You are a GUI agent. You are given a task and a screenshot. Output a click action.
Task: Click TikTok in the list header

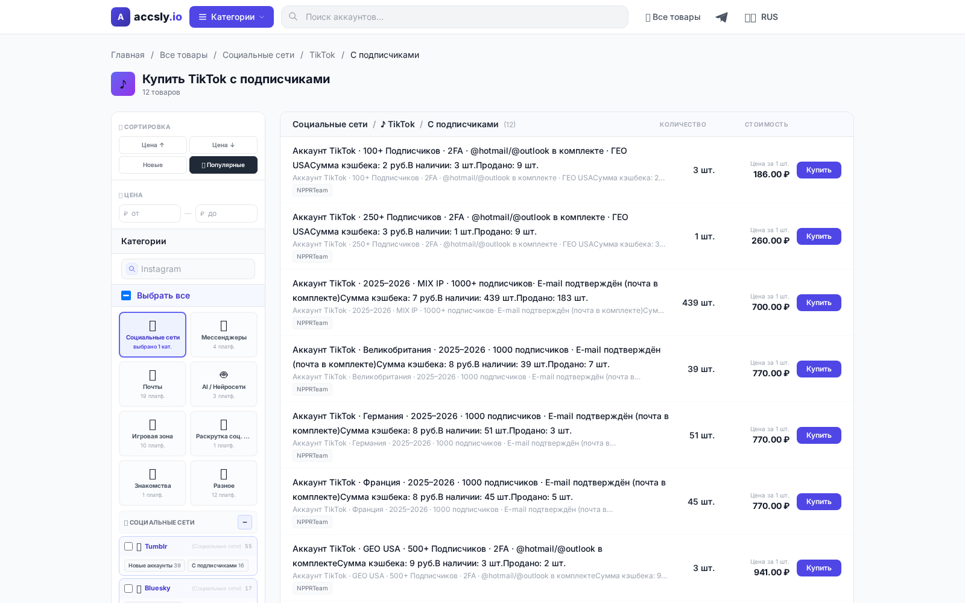397,124
